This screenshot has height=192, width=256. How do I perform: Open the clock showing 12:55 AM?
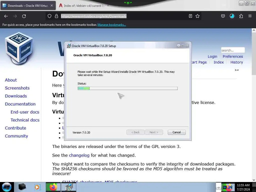coord(243,187)
